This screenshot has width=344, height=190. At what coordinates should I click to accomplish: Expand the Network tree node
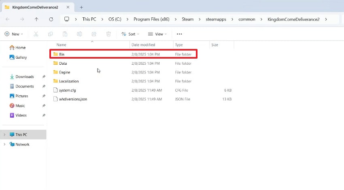coord(4,144)
